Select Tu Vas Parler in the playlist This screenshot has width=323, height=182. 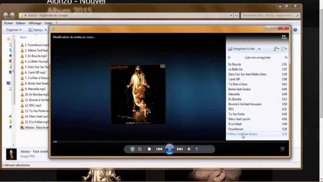(x=257, y=114)
